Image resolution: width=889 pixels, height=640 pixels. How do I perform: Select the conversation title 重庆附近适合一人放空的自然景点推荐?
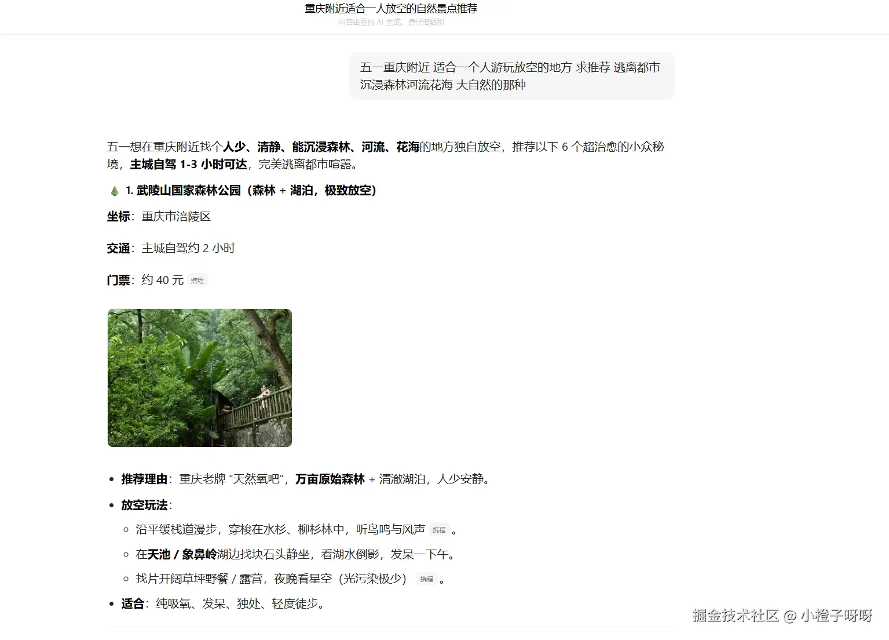391,9
